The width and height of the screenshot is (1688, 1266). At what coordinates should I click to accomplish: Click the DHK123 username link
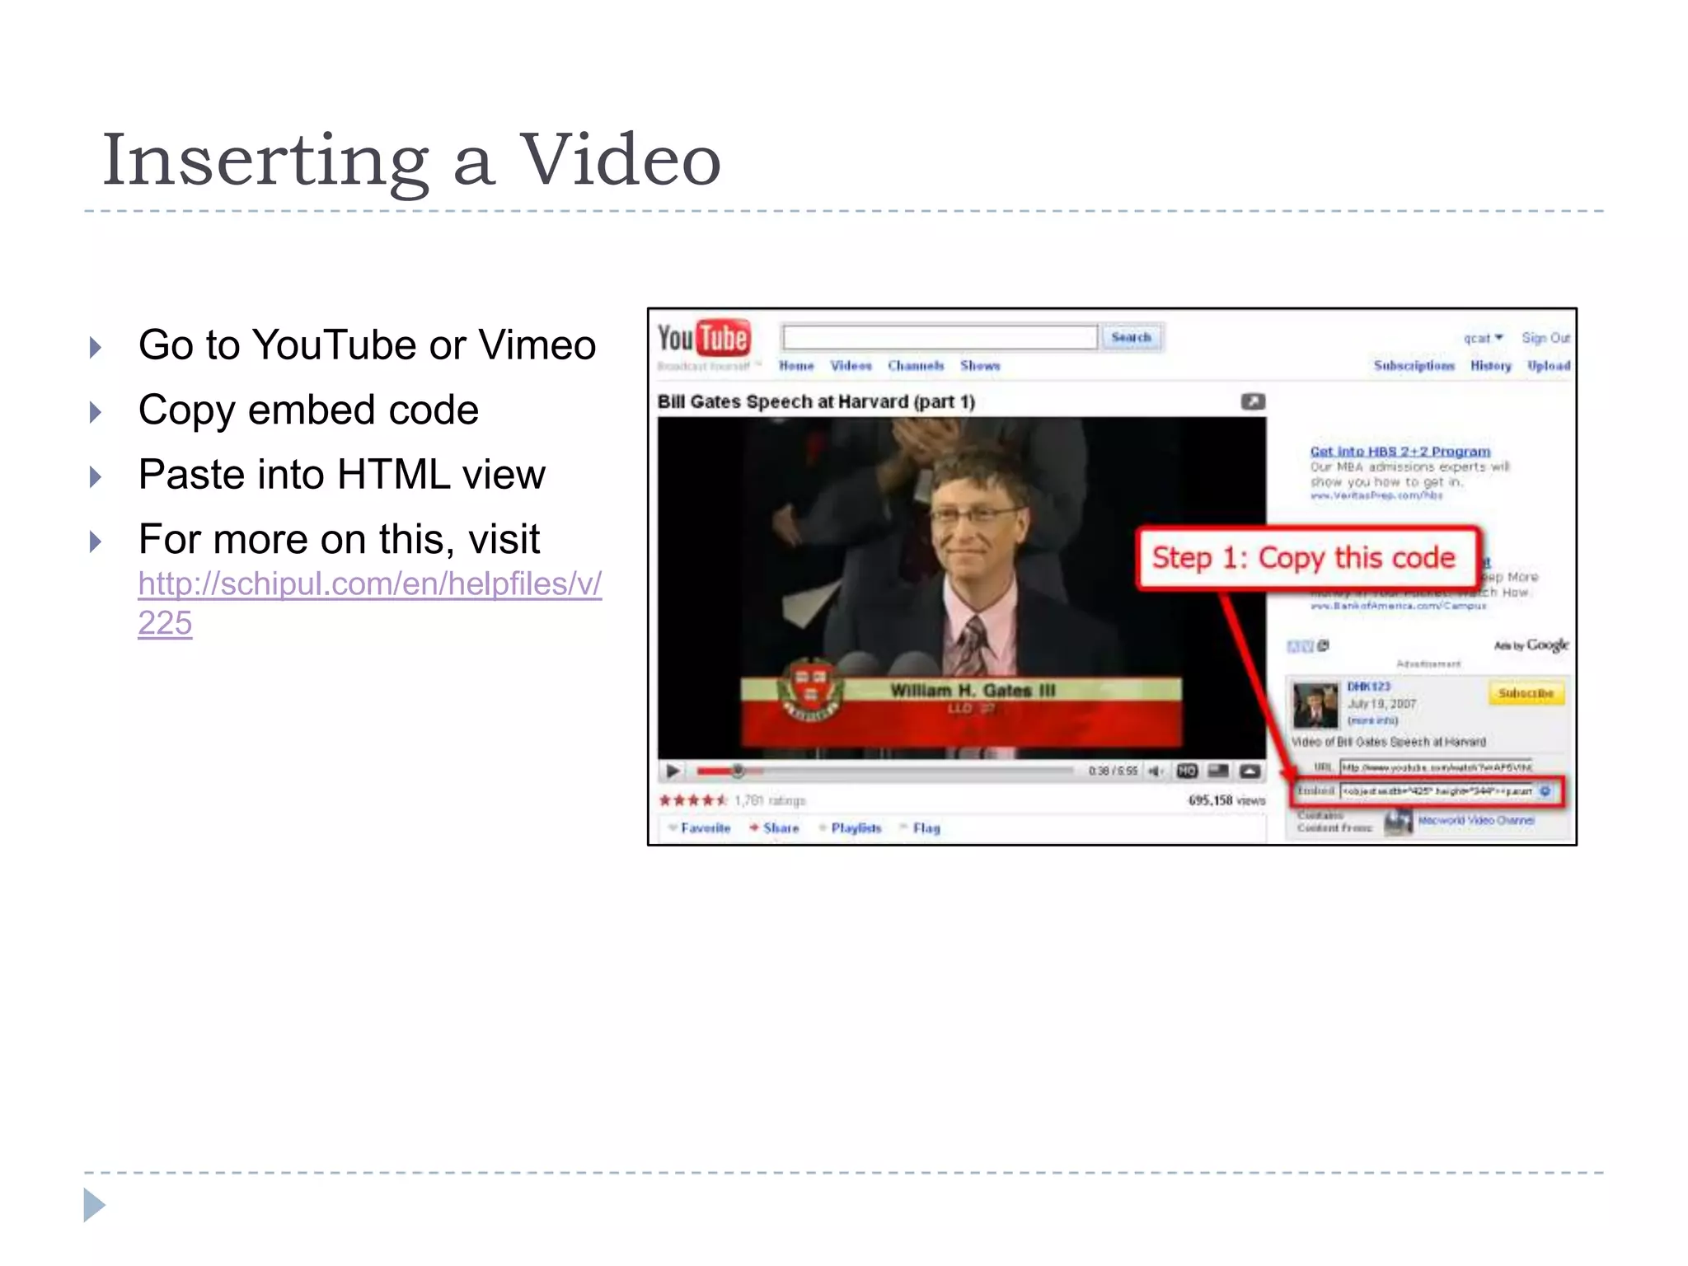(x=1368, y=686)
